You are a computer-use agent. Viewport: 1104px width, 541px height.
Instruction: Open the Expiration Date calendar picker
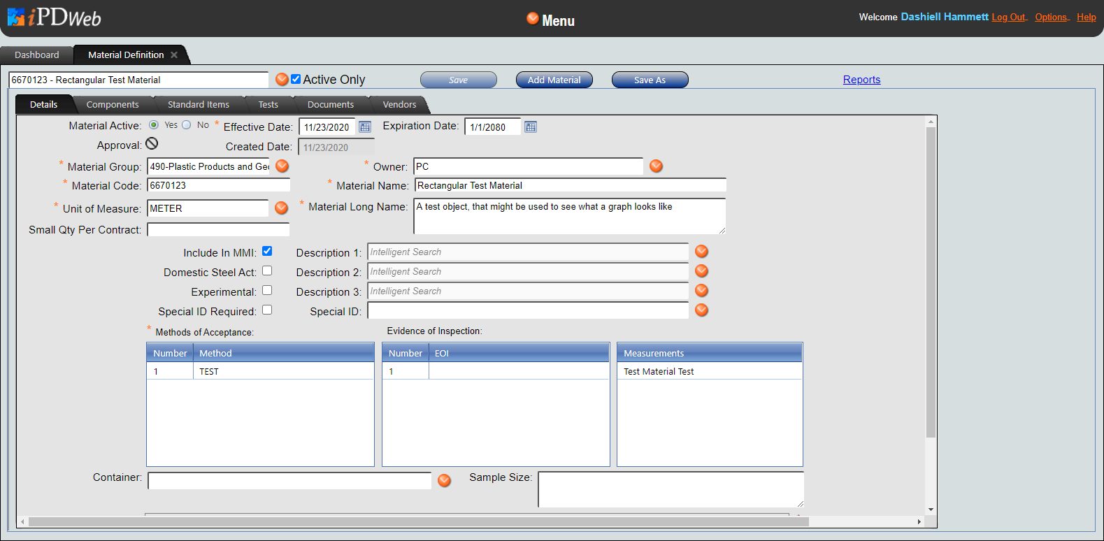click(531, 127)
